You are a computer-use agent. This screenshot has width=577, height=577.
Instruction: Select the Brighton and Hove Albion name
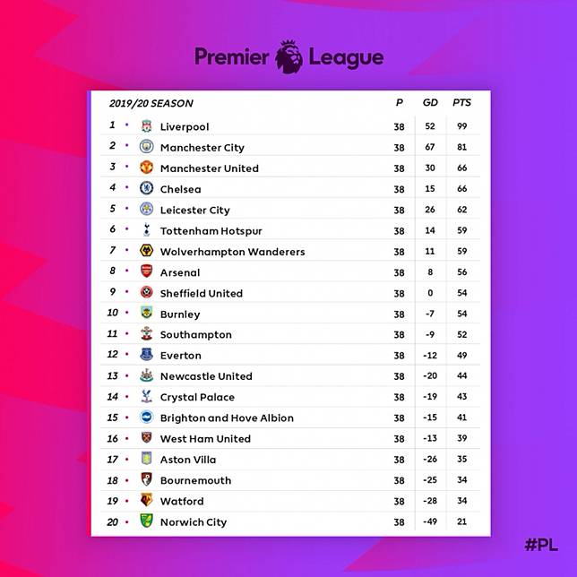(227, 418)
